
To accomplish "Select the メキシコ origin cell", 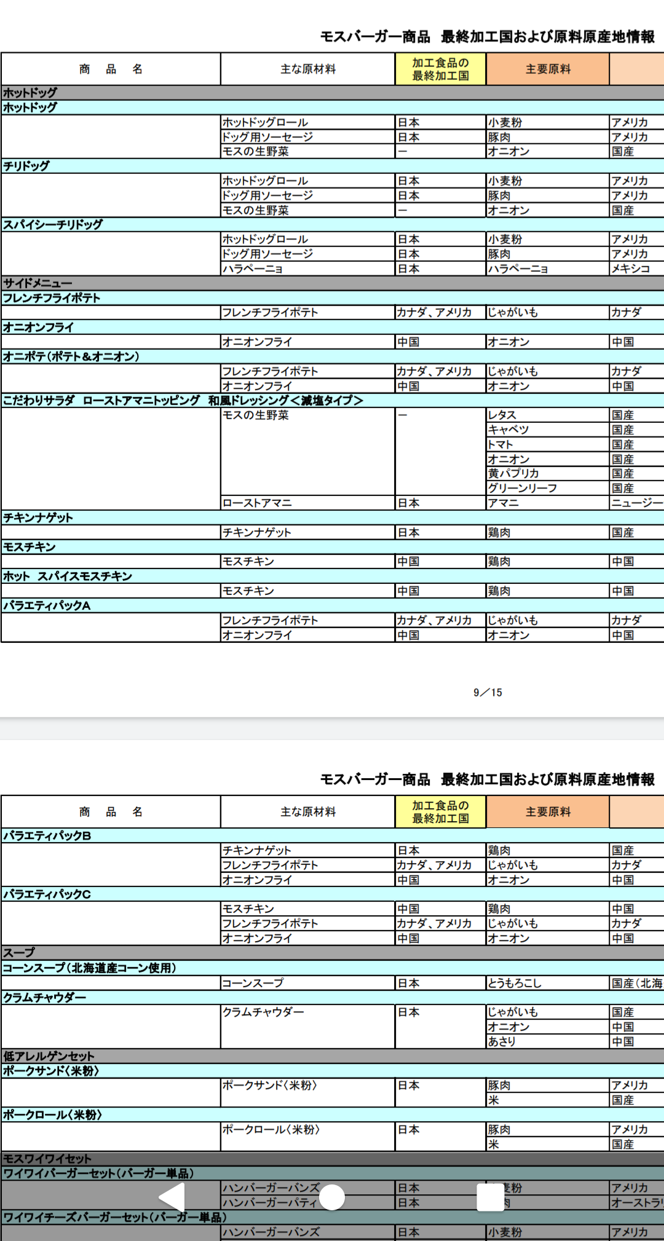I will tap(636, 269).
